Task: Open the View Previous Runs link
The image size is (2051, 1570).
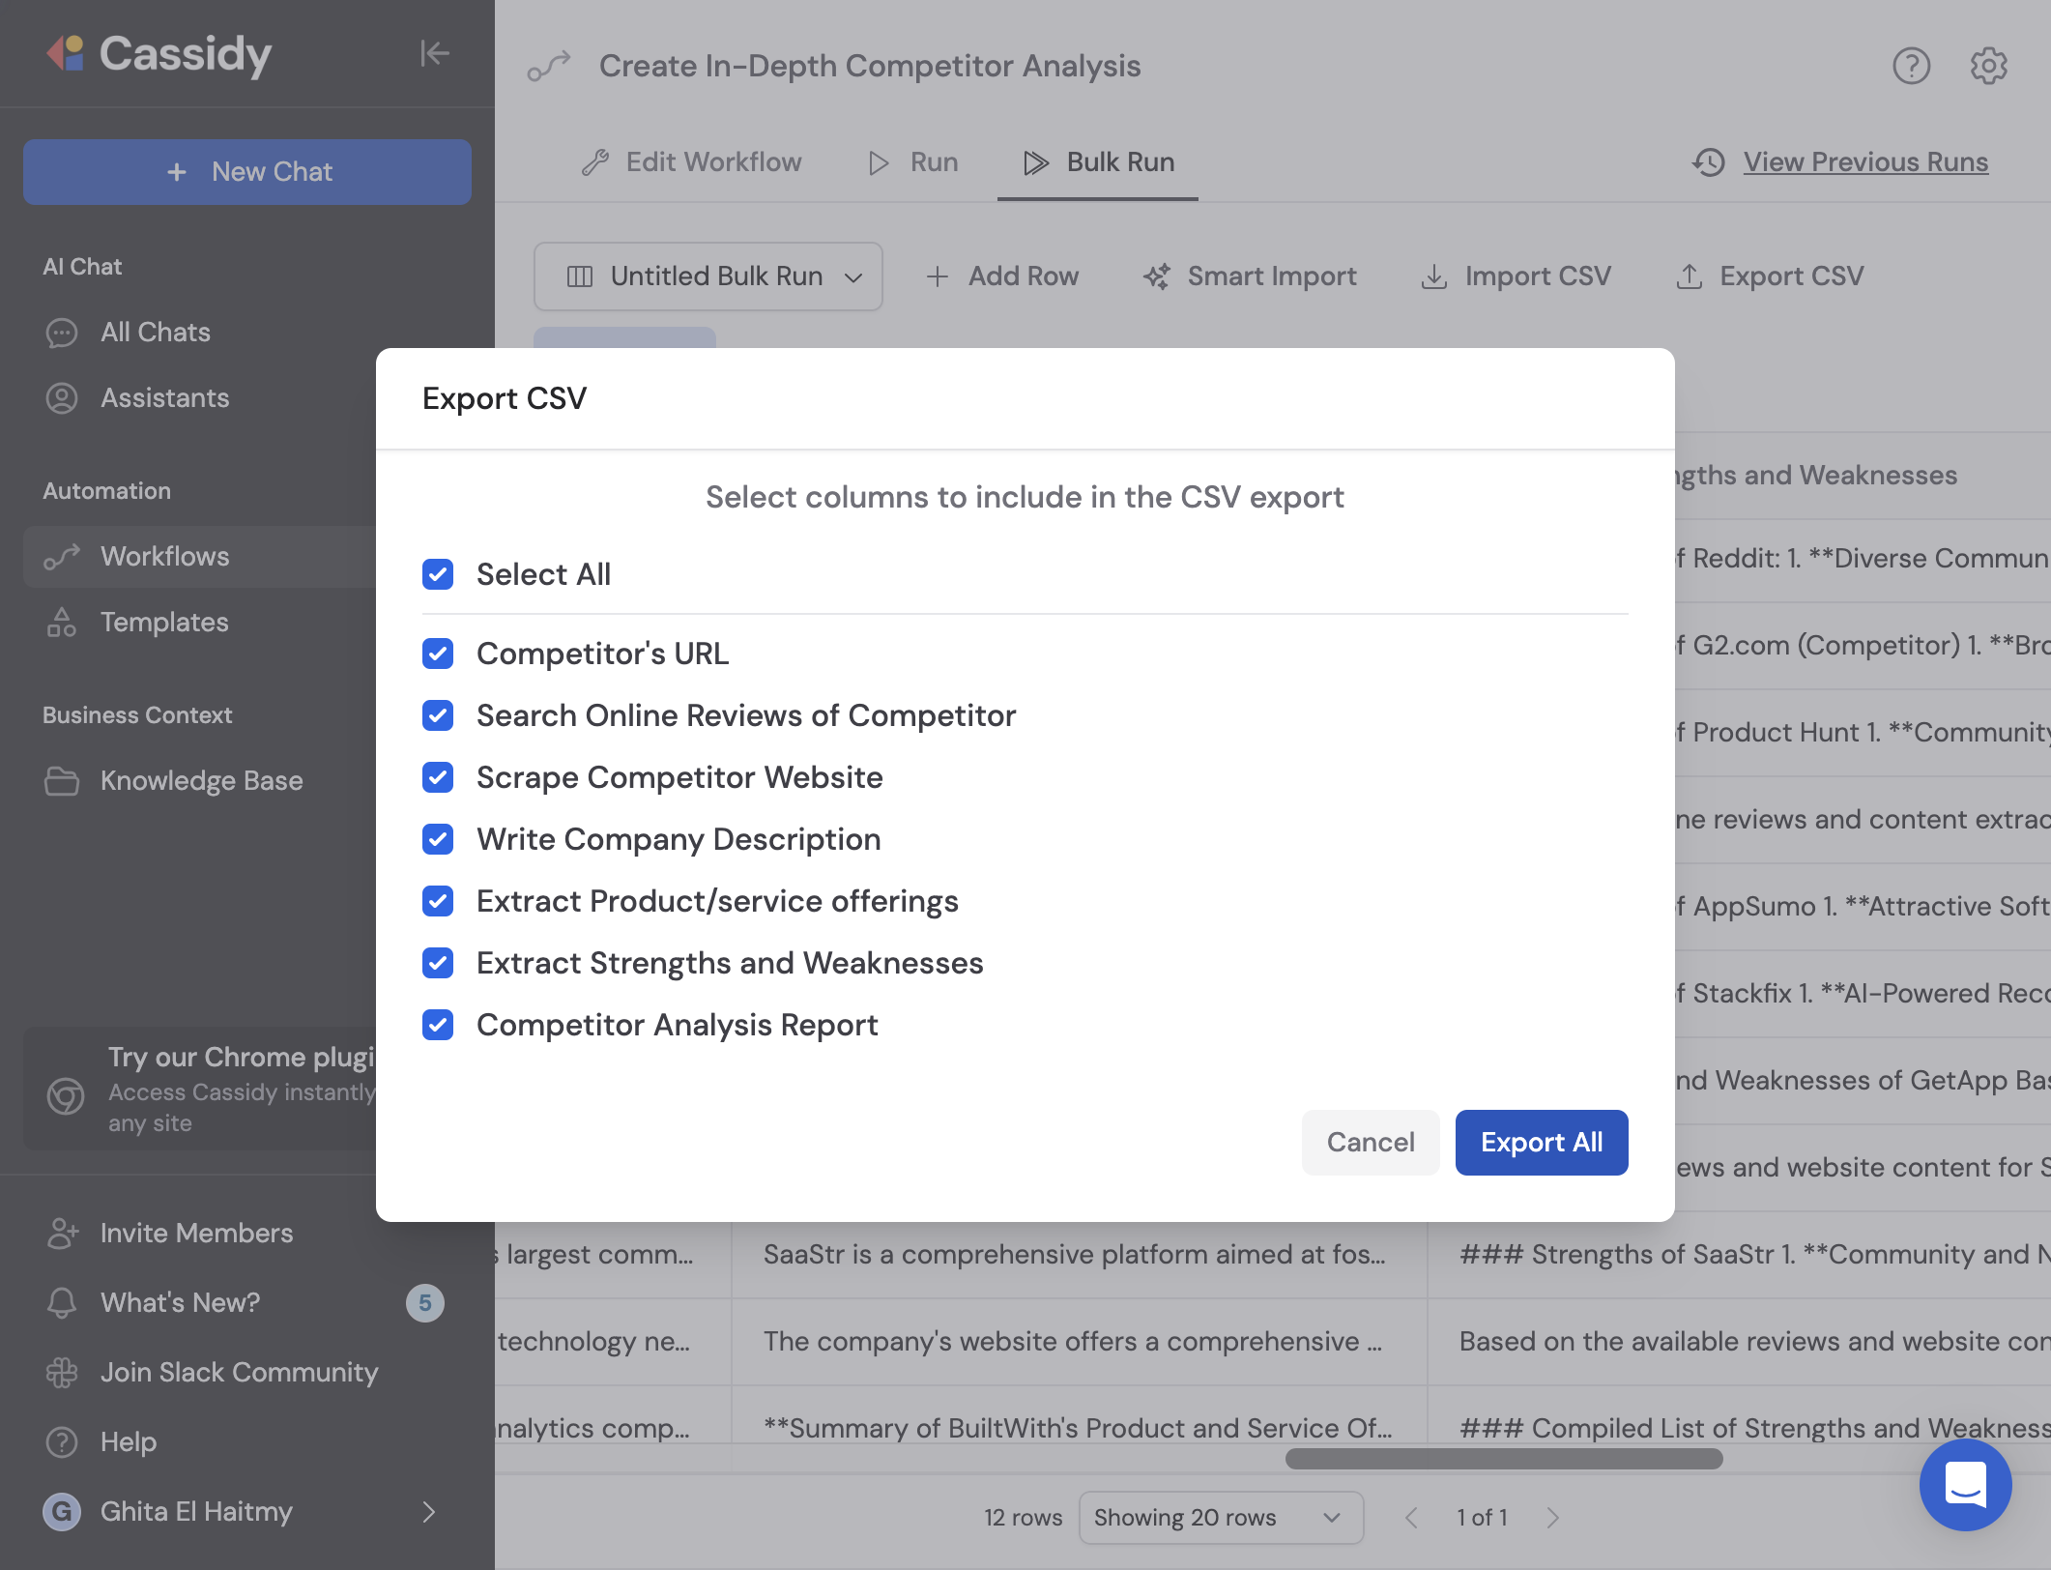Action: tap(1865, 162)
